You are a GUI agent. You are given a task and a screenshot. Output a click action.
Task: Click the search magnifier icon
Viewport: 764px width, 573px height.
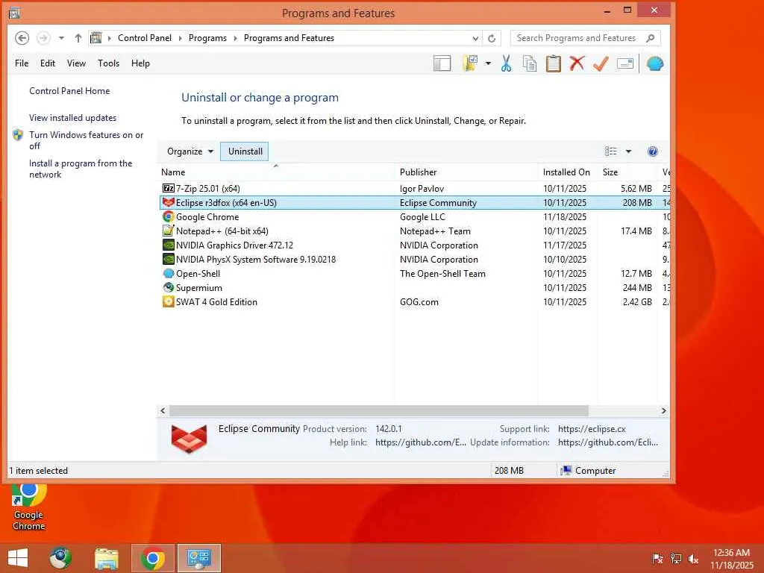650,38
